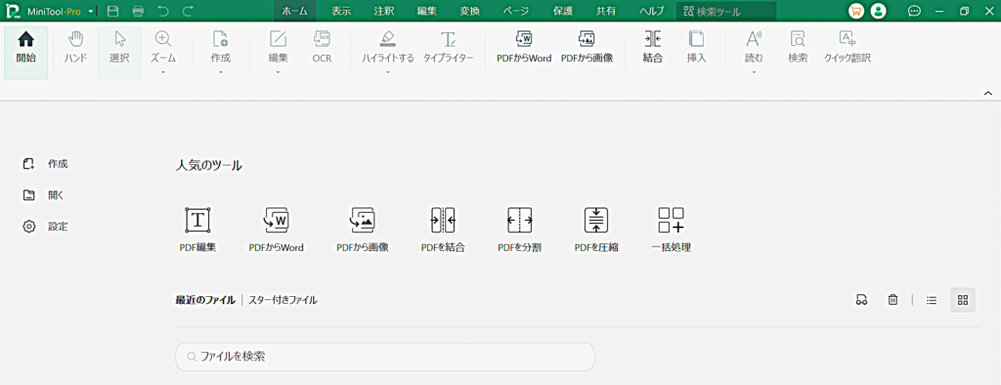Click the 読む read aloud tool

pos(754,48)
